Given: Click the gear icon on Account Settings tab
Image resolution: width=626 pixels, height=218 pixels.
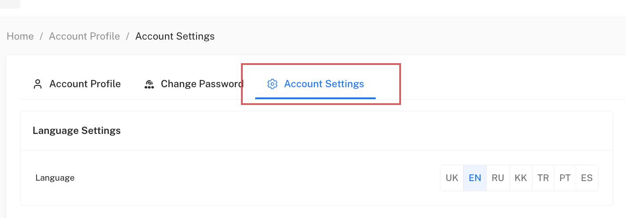Looking at the screenshot, I should [272, 84].
